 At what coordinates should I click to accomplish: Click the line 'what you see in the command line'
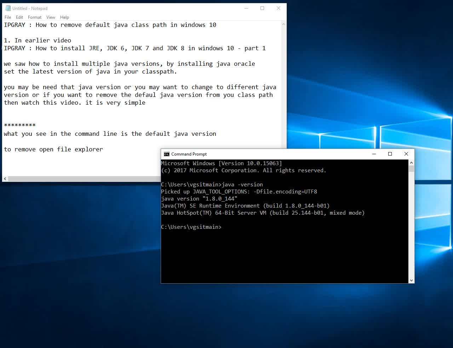coord(110,134)
